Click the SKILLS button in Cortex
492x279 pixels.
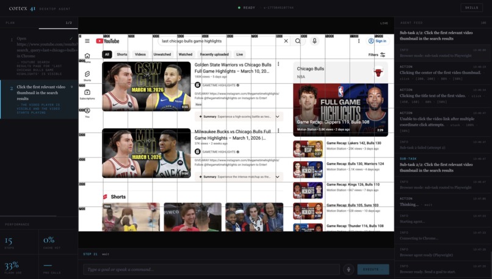(x=471, y=7)
